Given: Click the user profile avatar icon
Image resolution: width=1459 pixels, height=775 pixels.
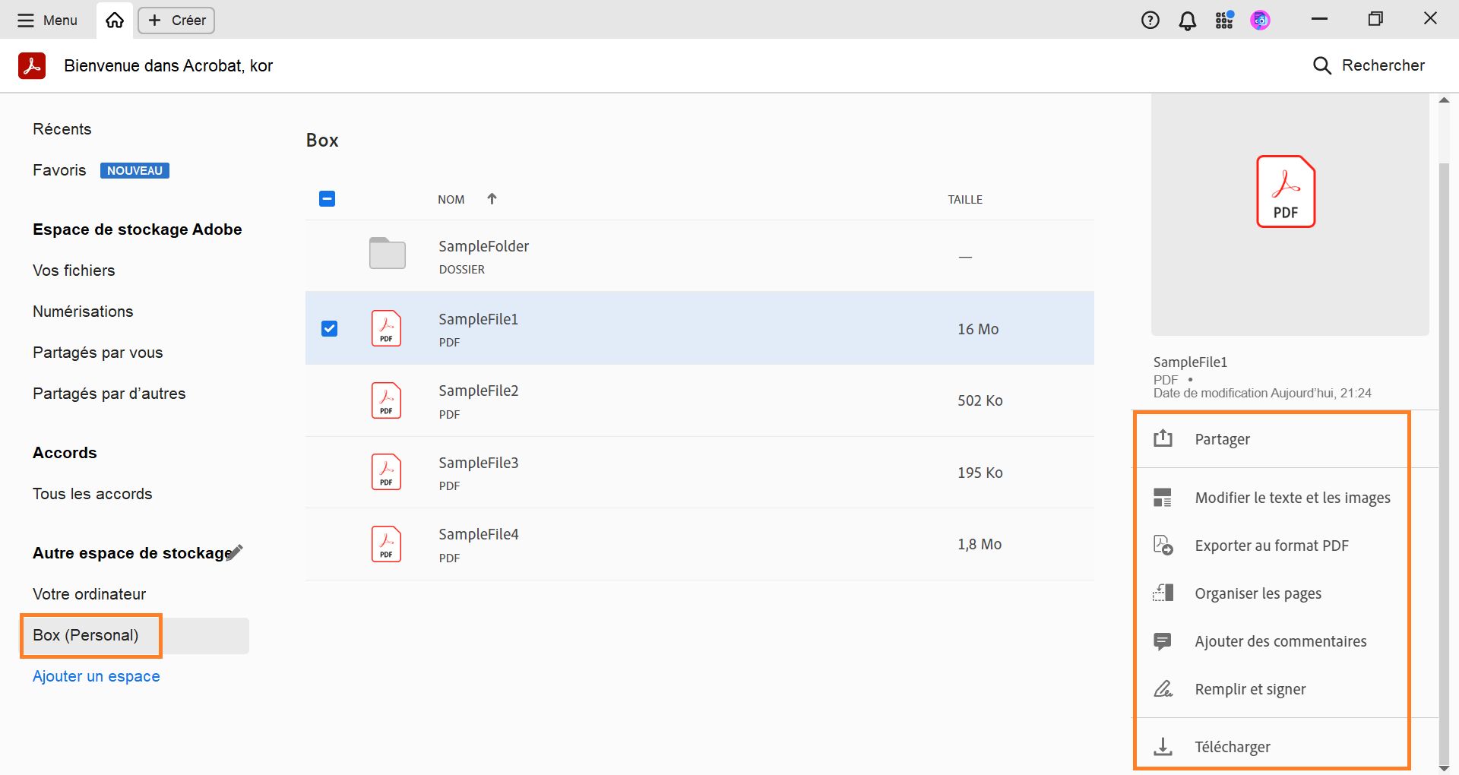Looking at the screenshot, I should 1260,21.
